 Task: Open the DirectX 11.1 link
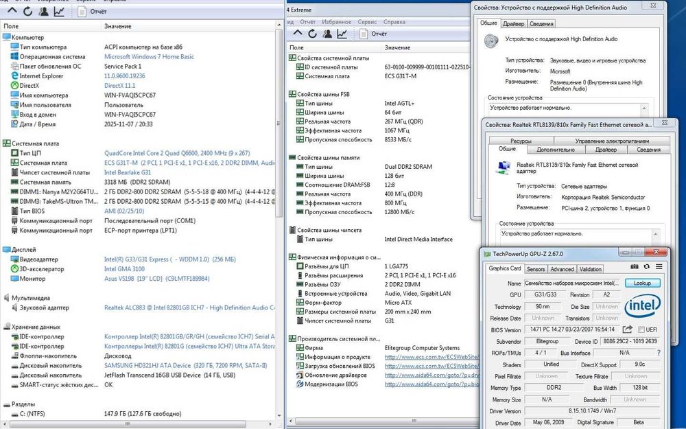click(x=119, y=85)
